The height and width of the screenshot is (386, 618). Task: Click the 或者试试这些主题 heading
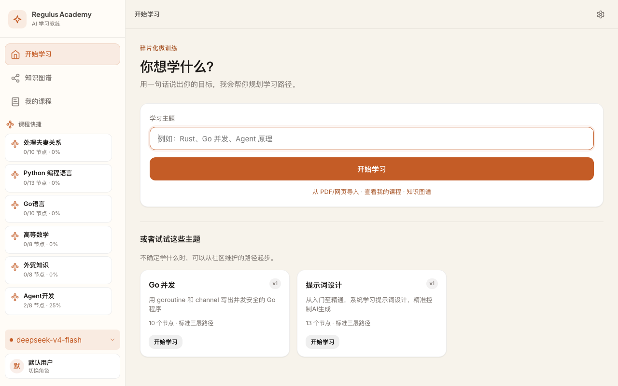170,239
